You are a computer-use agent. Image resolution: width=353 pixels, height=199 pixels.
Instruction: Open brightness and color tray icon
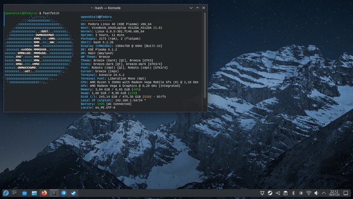click(301, 193)
